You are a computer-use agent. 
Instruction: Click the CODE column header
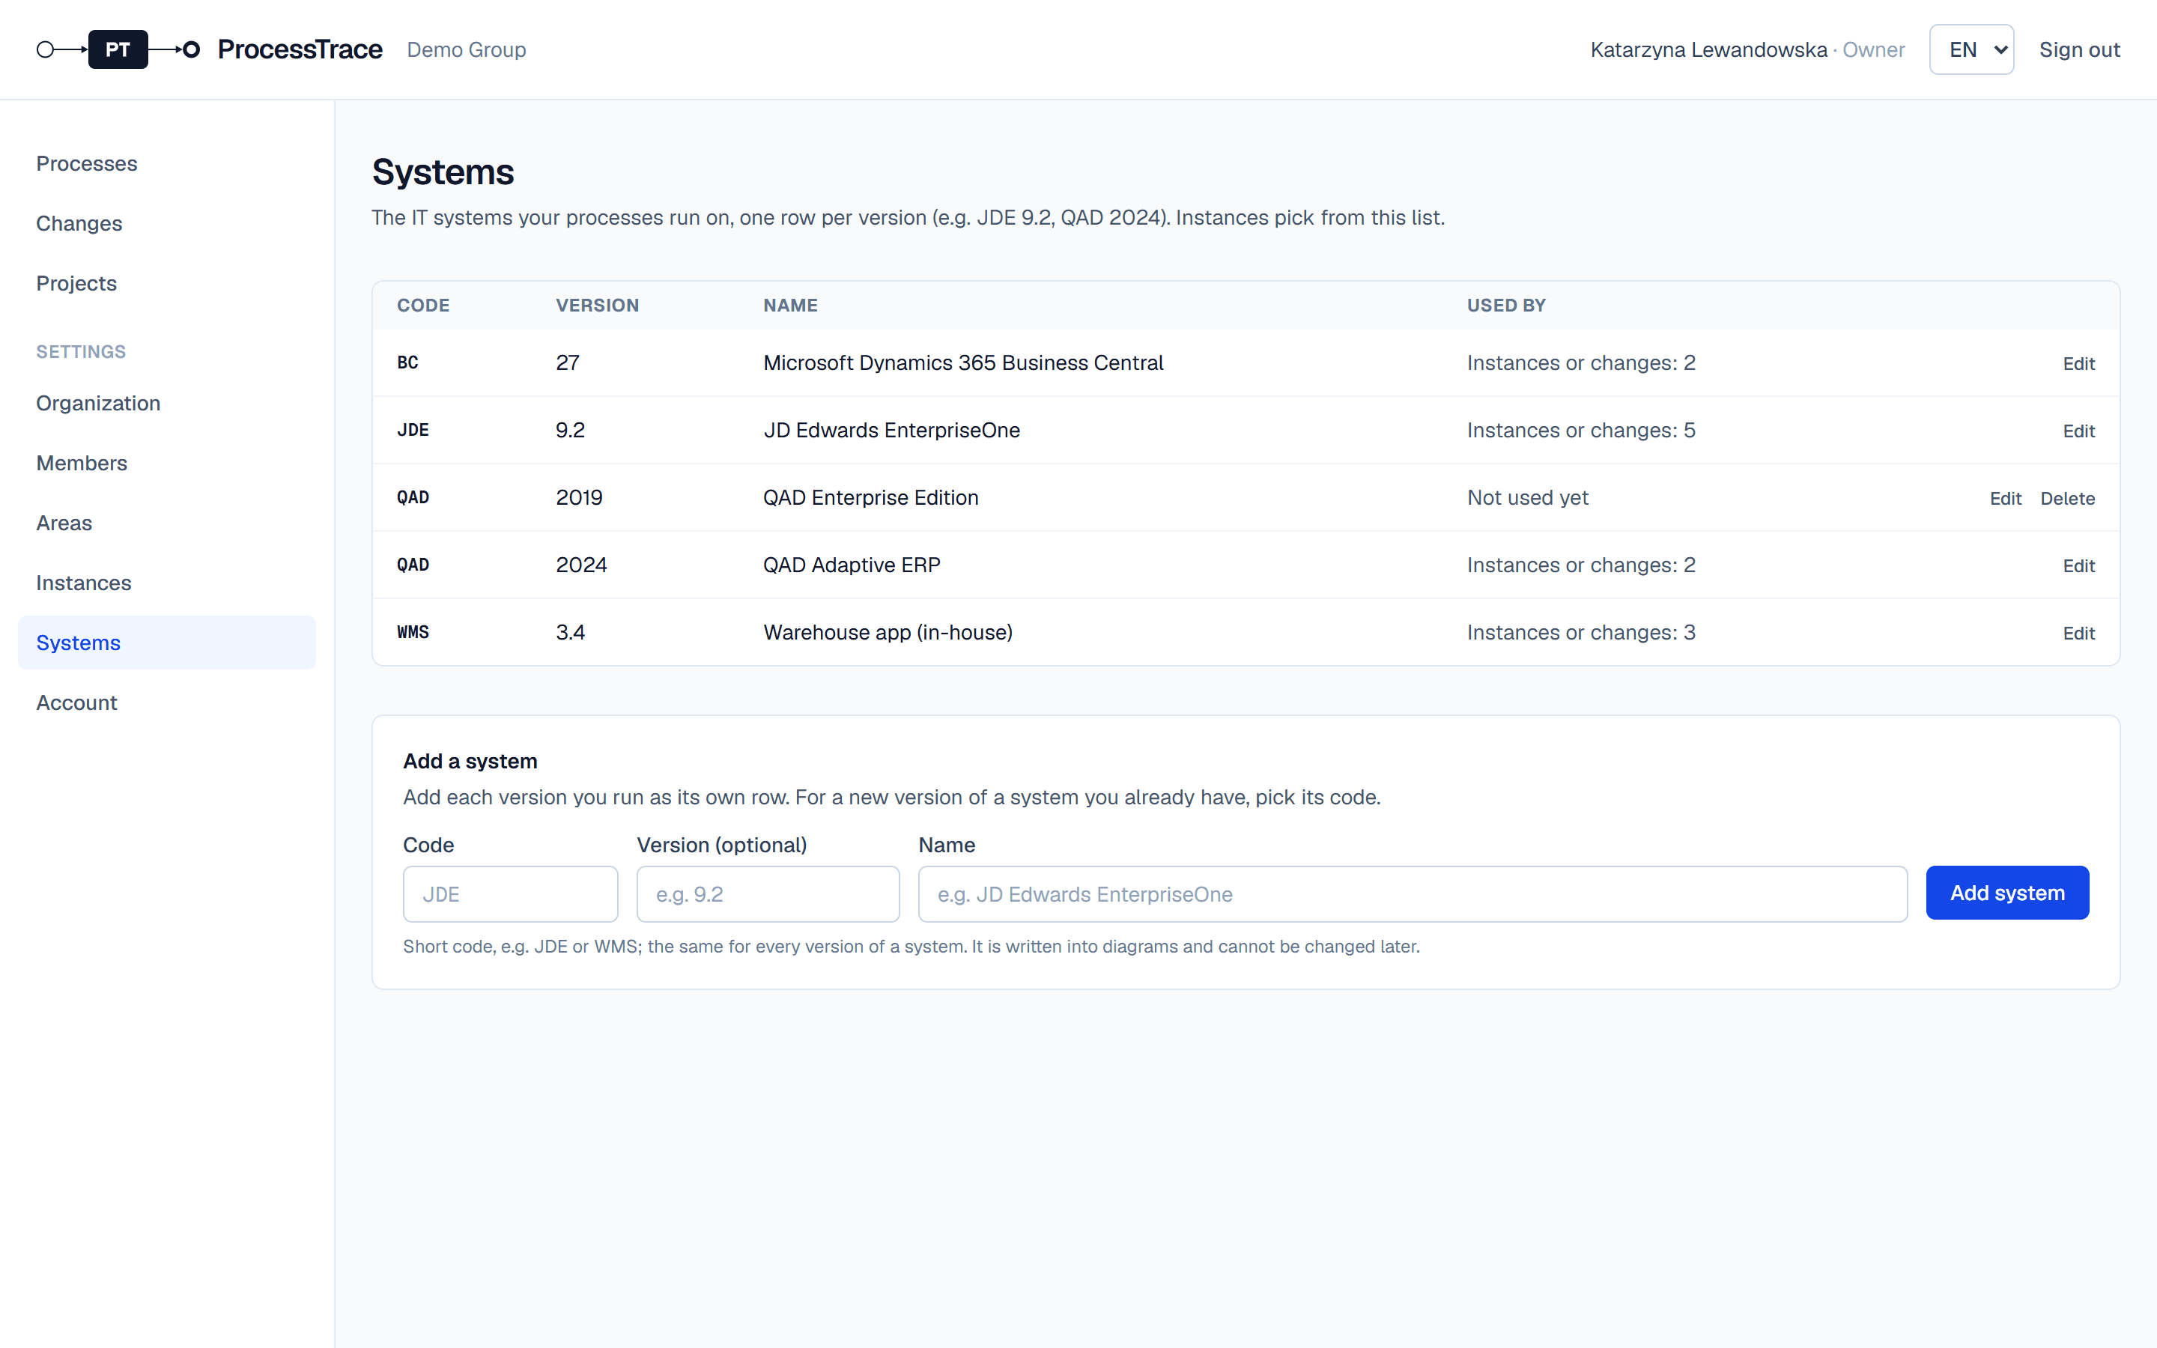[423, 305]
